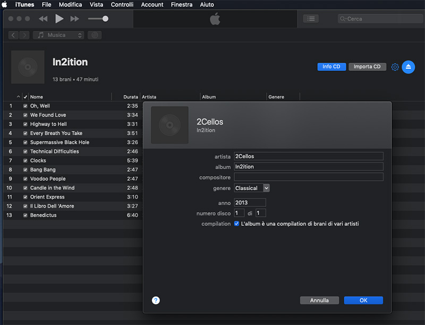
Task: Open the Finestra menu
Action: point(182,5)
